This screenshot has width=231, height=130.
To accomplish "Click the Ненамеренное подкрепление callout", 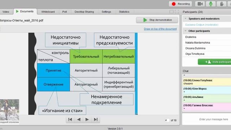I will coord(106,99).
